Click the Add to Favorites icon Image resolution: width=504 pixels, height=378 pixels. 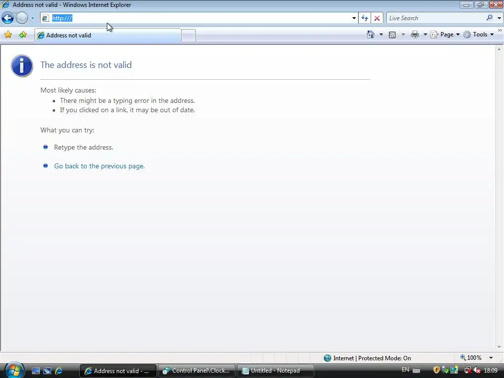tap(23, 34)
